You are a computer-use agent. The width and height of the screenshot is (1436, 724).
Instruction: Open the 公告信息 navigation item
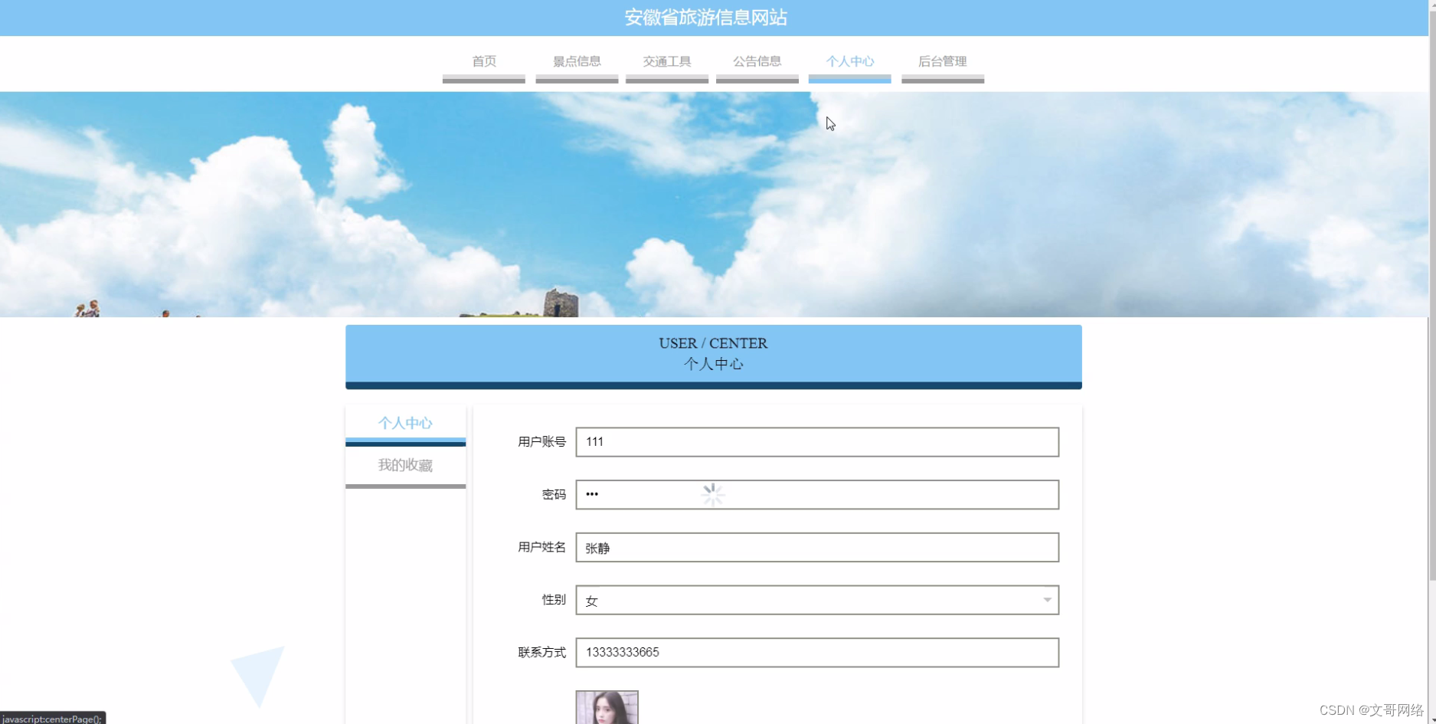pyautogui.click(x=757, y=61)
